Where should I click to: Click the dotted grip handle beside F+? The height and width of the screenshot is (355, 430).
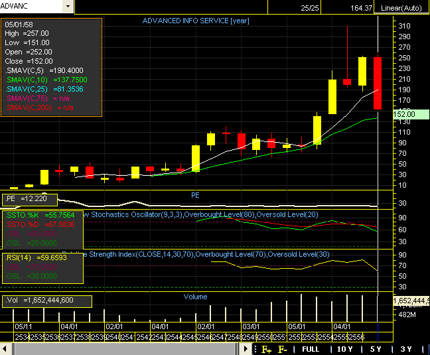255,349
